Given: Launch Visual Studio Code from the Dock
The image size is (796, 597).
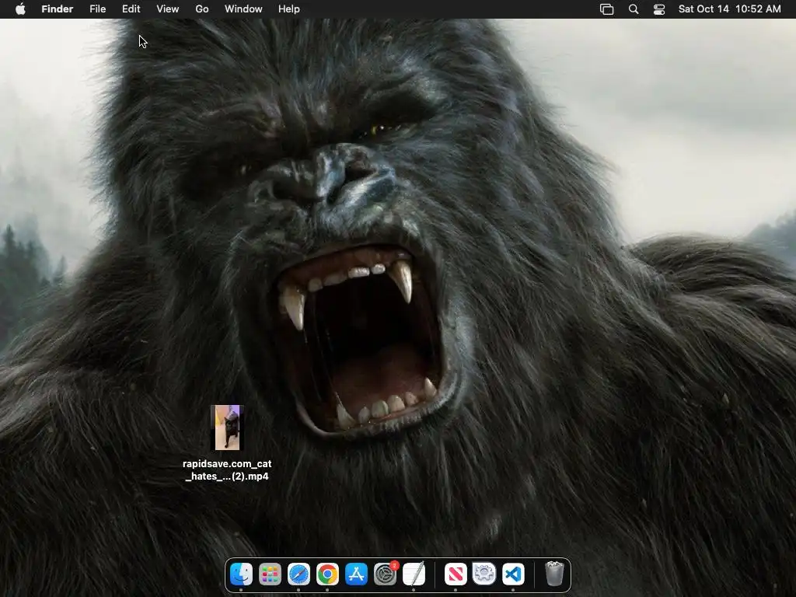Looking at the screenshot, I should click(x=513, y=574).
